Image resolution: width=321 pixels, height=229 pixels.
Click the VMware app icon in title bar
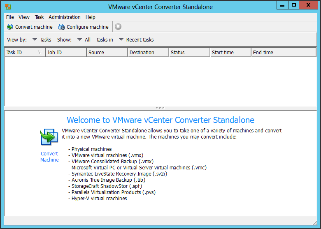tap(8, 7)
